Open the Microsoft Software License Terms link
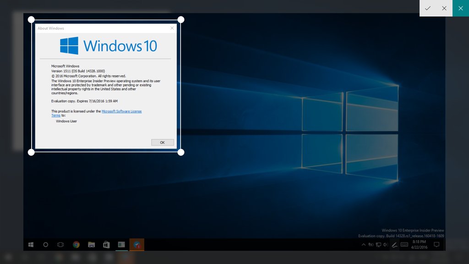Screen dimensions: 469x264 point(121,111)
